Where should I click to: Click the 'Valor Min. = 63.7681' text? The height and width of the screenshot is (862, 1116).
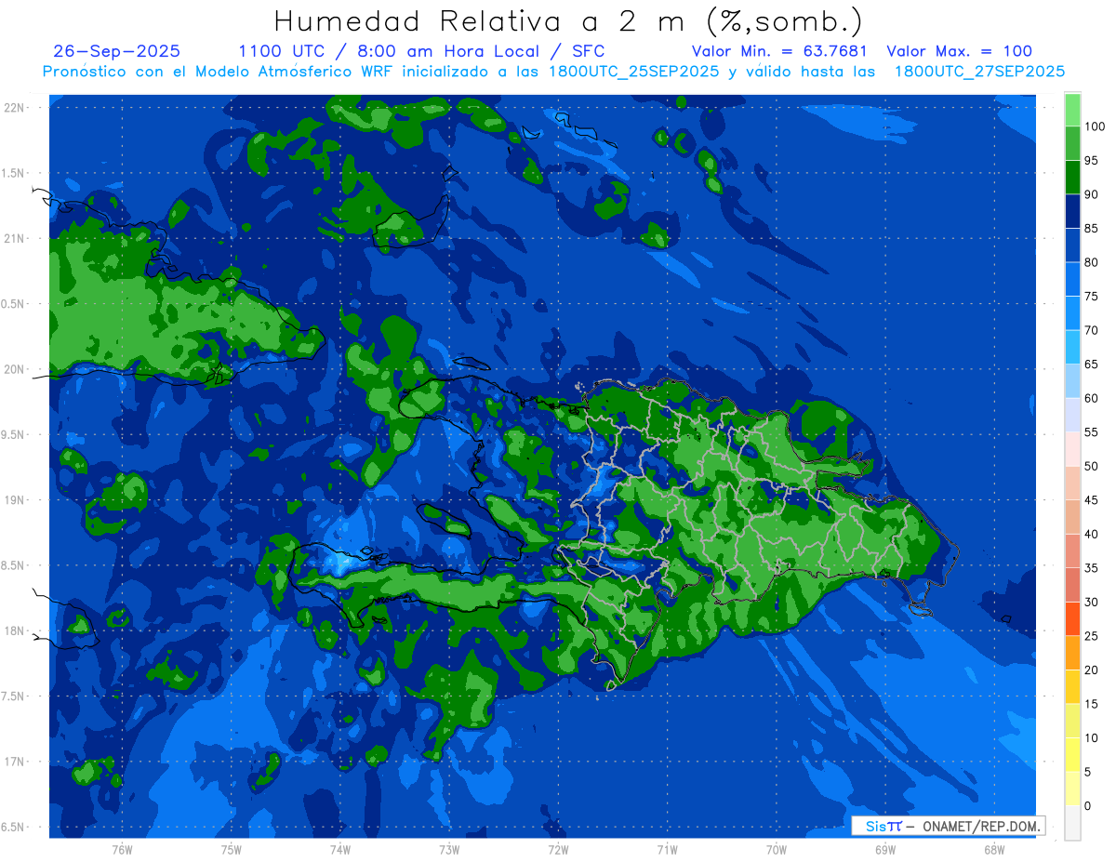[779, 51]
